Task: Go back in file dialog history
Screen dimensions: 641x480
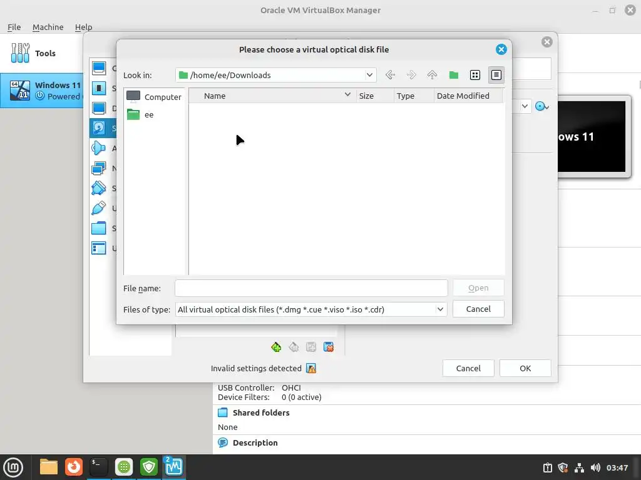Action: click(x=391, y=75)
